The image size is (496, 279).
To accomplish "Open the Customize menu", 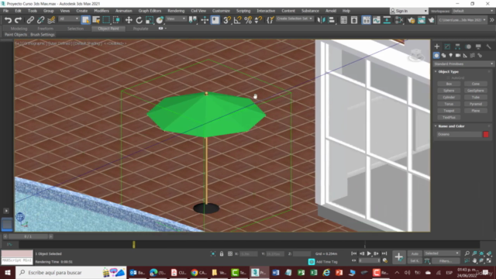I will click(221, 11).
